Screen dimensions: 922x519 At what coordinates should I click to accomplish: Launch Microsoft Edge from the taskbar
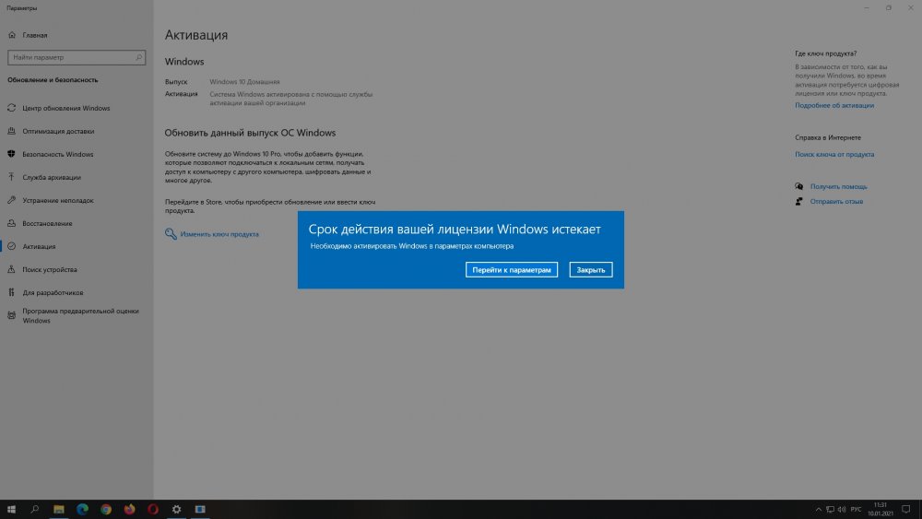[82, 509]
